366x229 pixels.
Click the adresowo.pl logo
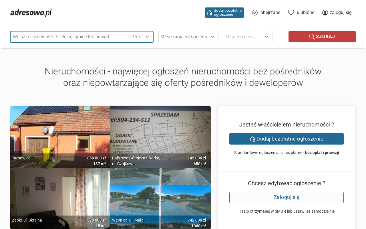[31, 13]
